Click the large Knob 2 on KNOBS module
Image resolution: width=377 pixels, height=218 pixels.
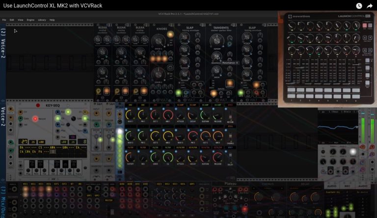[159, 74]
